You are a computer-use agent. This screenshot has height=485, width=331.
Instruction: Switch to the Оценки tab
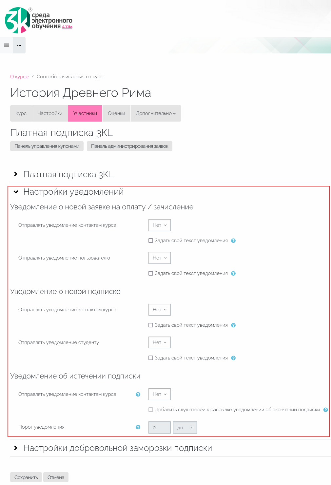[x=116, y=113]
